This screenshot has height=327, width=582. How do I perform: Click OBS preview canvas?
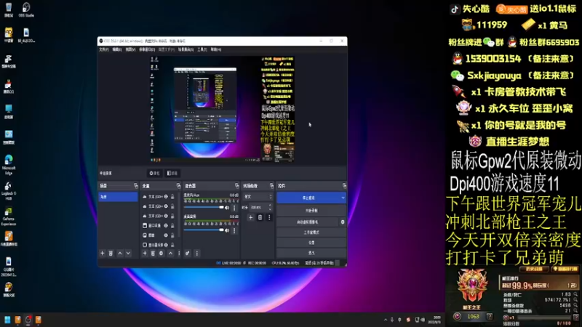coord(222,110)
